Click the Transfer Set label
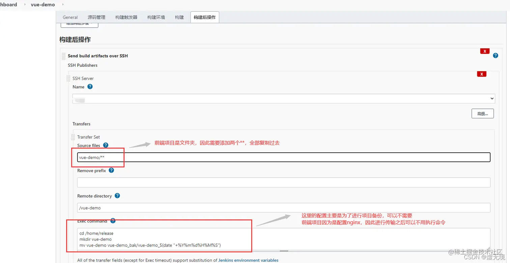Screen dimensions: 510x263 coord(88,137)
